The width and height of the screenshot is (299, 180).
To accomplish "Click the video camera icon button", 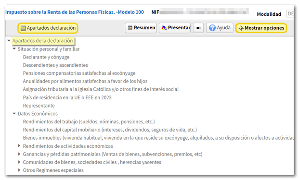I will [198, 28].
